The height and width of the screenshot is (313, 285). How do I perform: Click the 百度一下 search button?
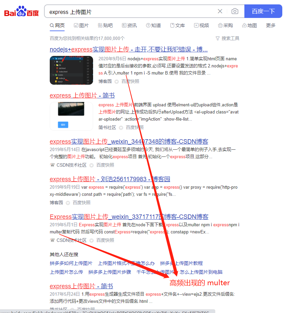pyautogui.click(x=263, y=11)
